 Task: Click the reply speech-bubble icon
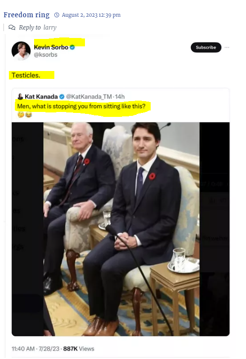pyautogui.click(x=12, y=28)
